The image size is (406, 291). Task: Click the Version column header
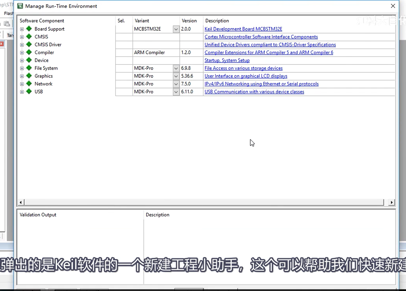click(189, 21)
